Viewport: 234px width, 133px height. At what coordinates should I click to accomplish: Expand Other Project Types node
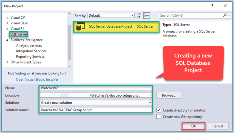(x=7, y=62)
